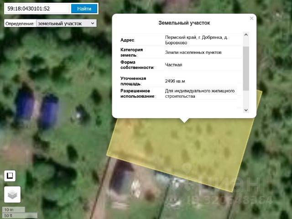Click the Уточненная площадь label

pos(133,81)
